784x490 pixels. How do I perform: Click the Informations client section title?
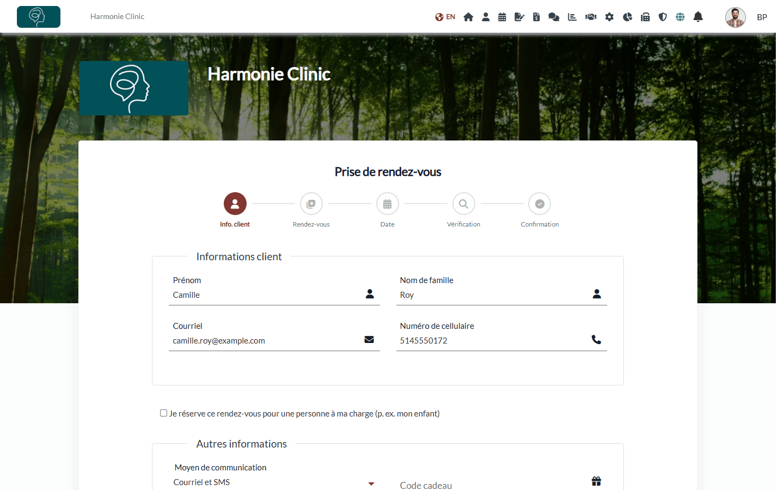tap(239, 256)
